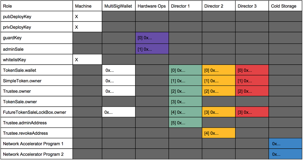Click the Machine column header

click(x=83, y=6)
